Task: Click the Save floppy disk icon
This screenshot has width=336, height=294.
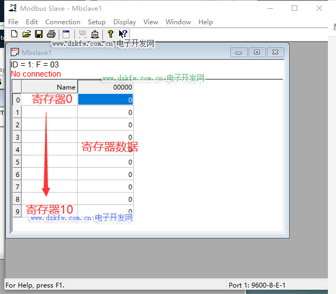Action: coord(39,34)
